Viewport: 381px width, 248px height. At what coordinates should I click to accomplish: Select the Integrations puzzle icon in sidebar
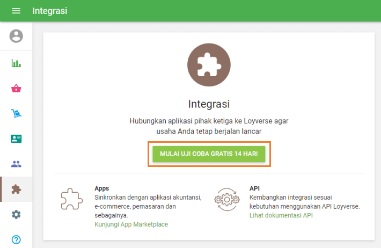[x=16, y=189]
